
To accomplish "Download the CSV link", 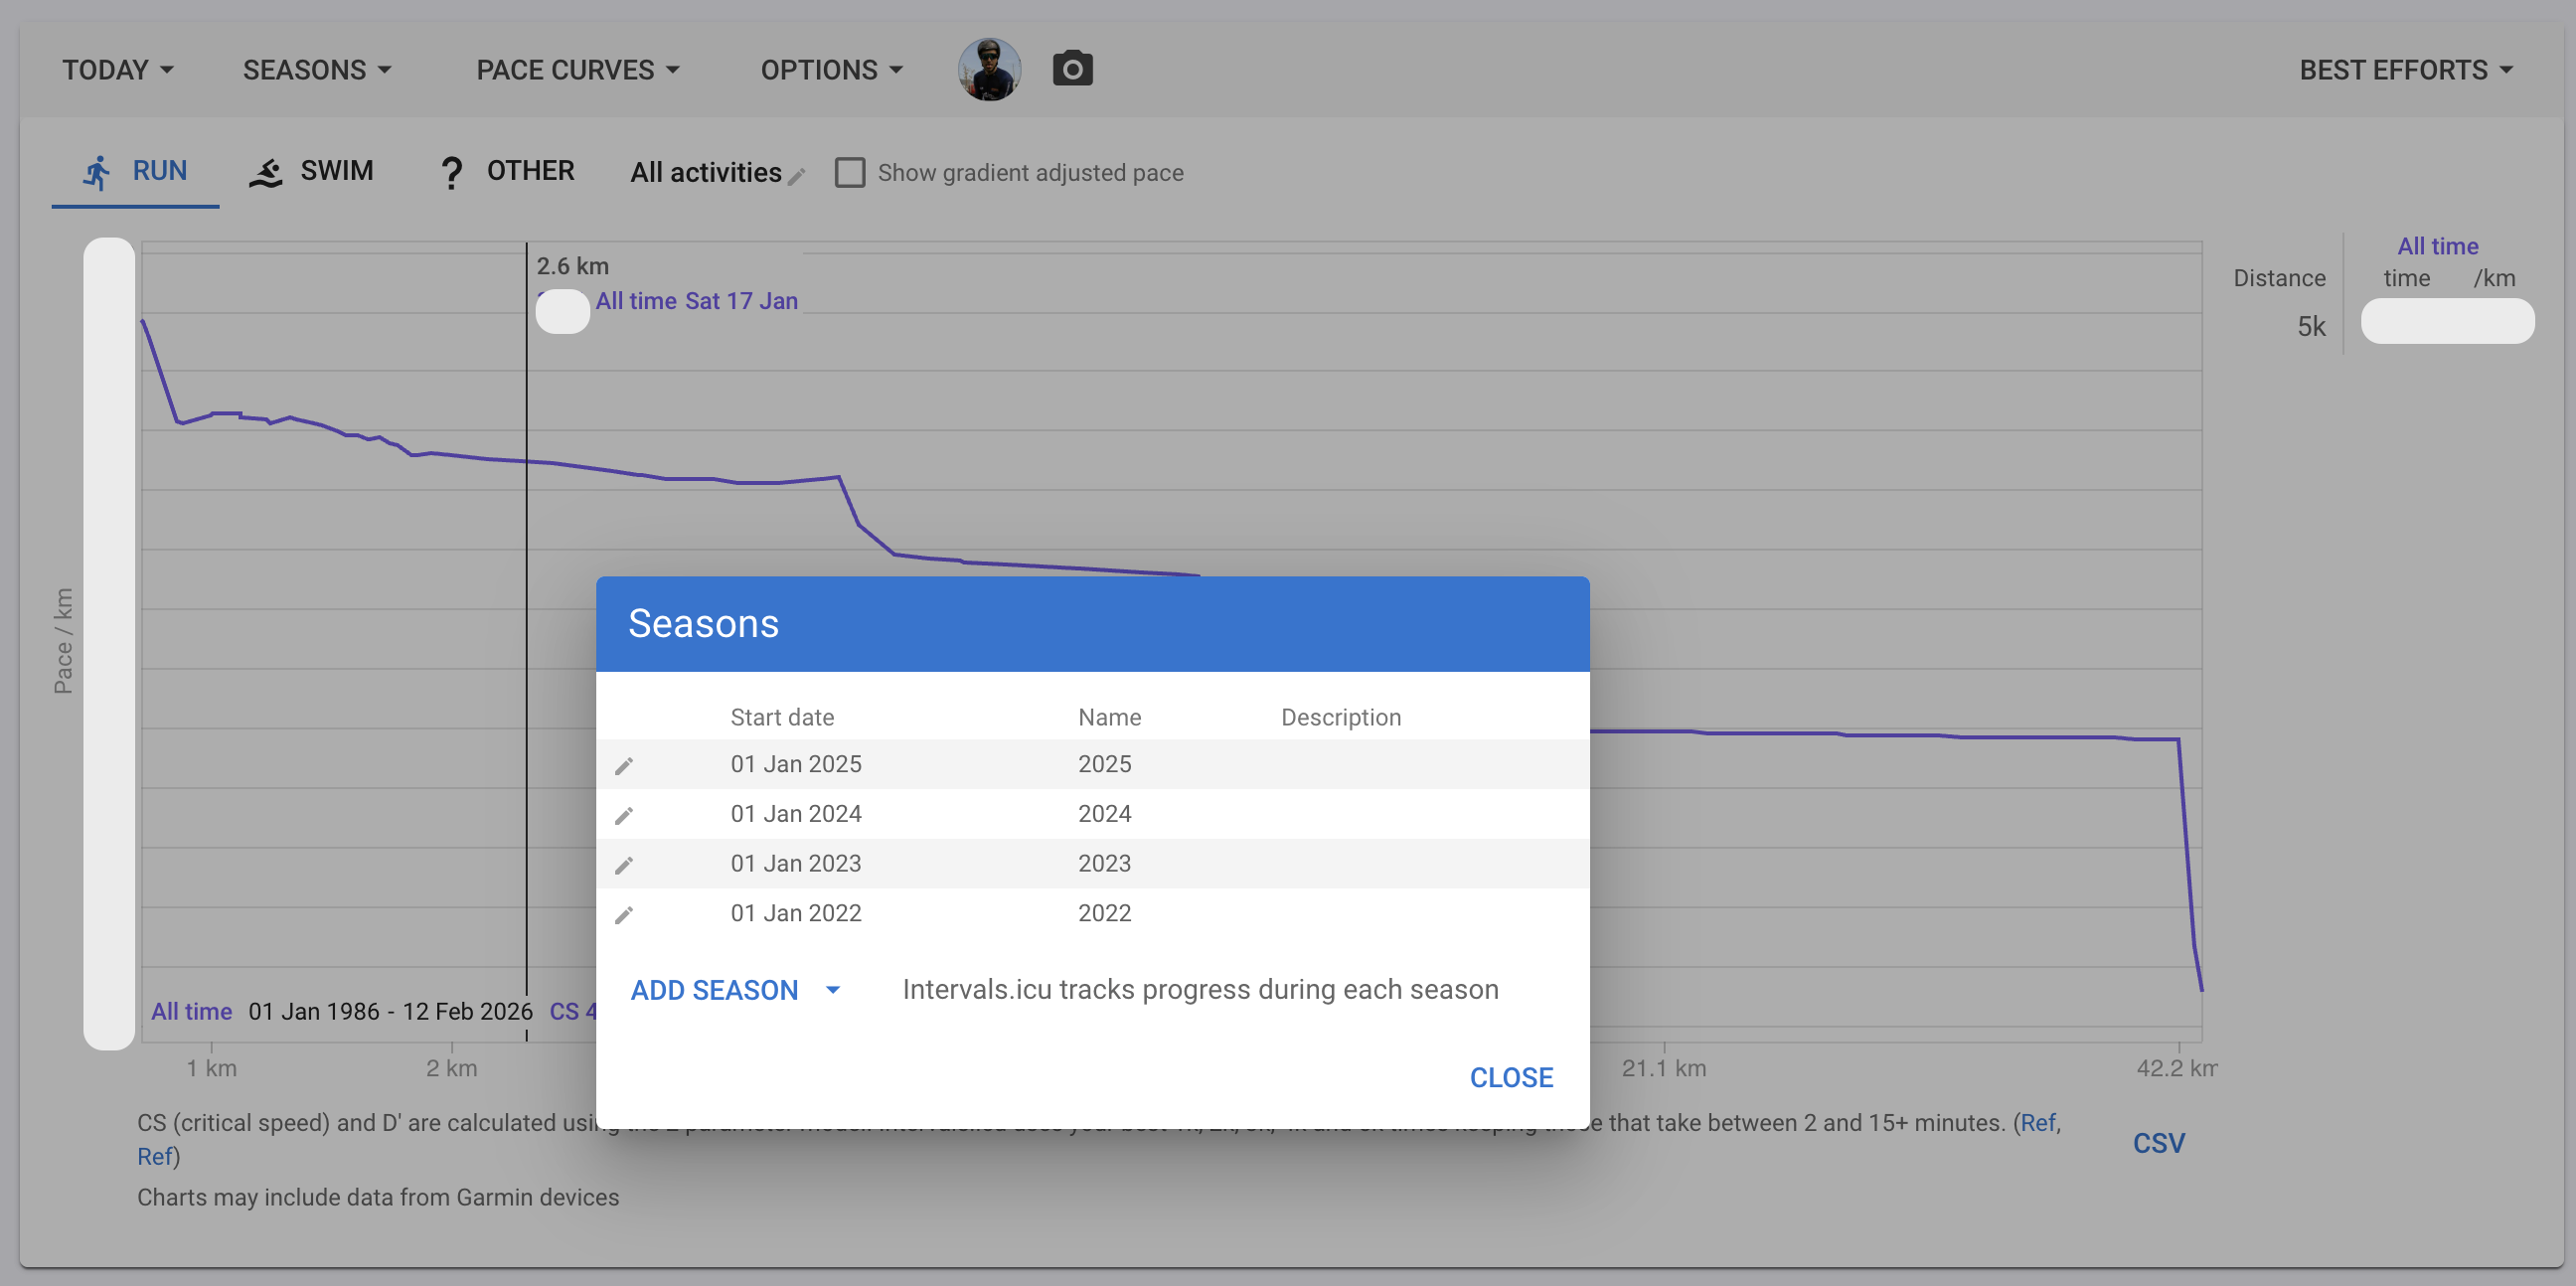I will pyautogui.click(x=2158, y=1143).
